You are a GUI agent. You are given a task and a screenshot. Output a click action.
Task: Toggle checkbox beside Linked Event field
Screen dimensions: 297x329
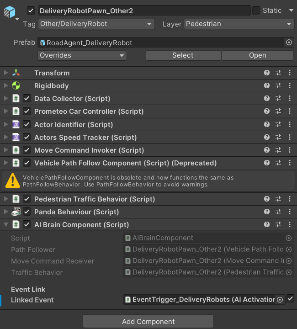pos(290,298)
